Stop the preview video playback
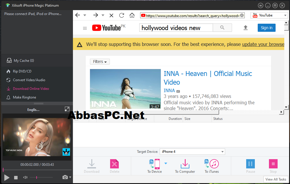This screenshot has height=184, width=290. tap(16, 178)
